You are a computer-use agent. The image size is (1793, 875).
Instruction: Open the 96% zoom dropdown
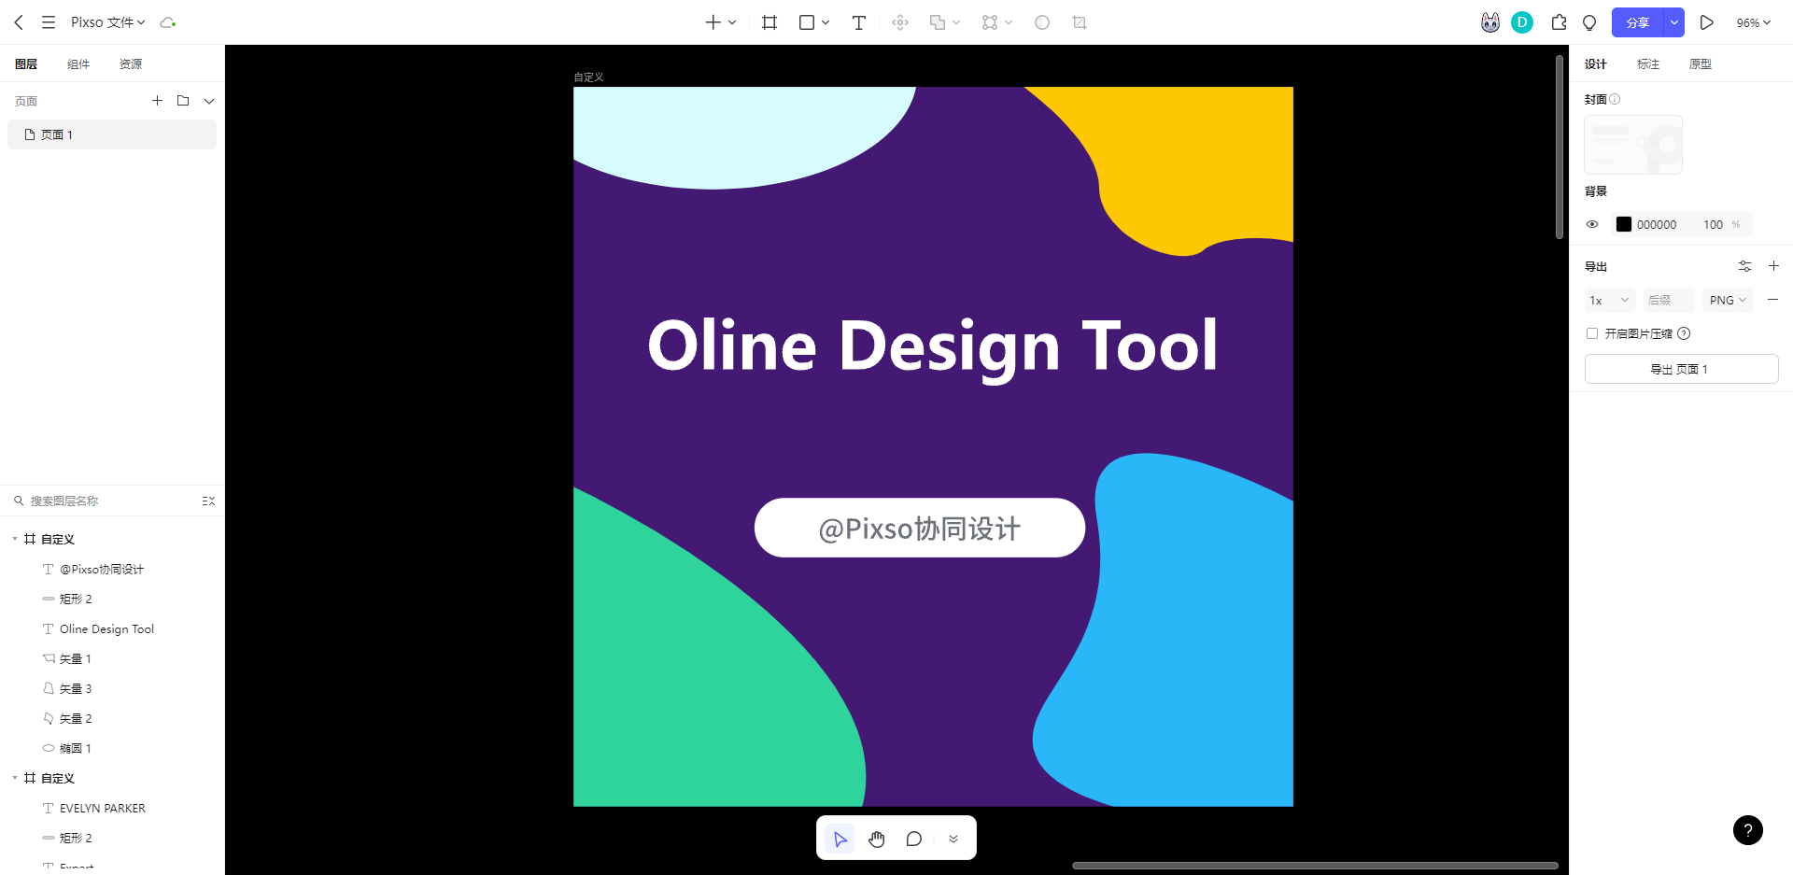(1753, 22)
